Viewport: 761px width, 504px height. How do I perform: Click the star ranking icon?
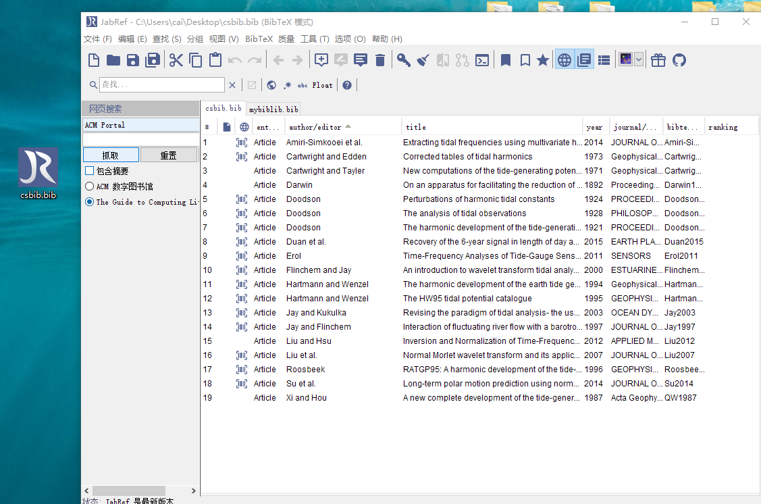(543, 60)
